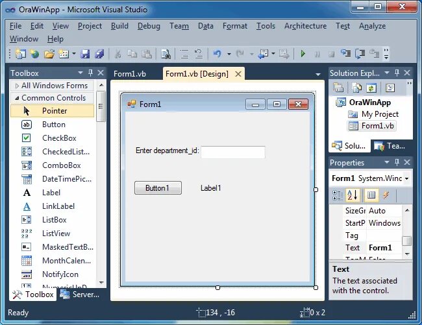422x325 pixels.
Task: Select the LinkLabel control in Toolbox
Action: pyautogui.click(x=52, y=206)
